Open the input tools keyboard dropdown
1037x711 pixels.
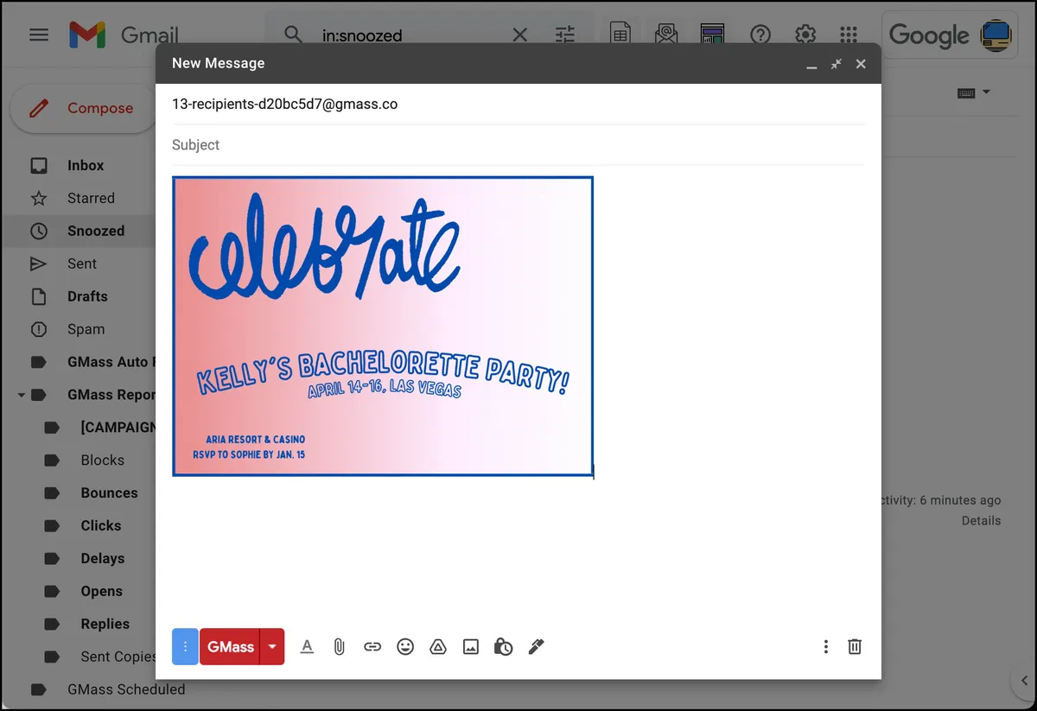[974, 92]
